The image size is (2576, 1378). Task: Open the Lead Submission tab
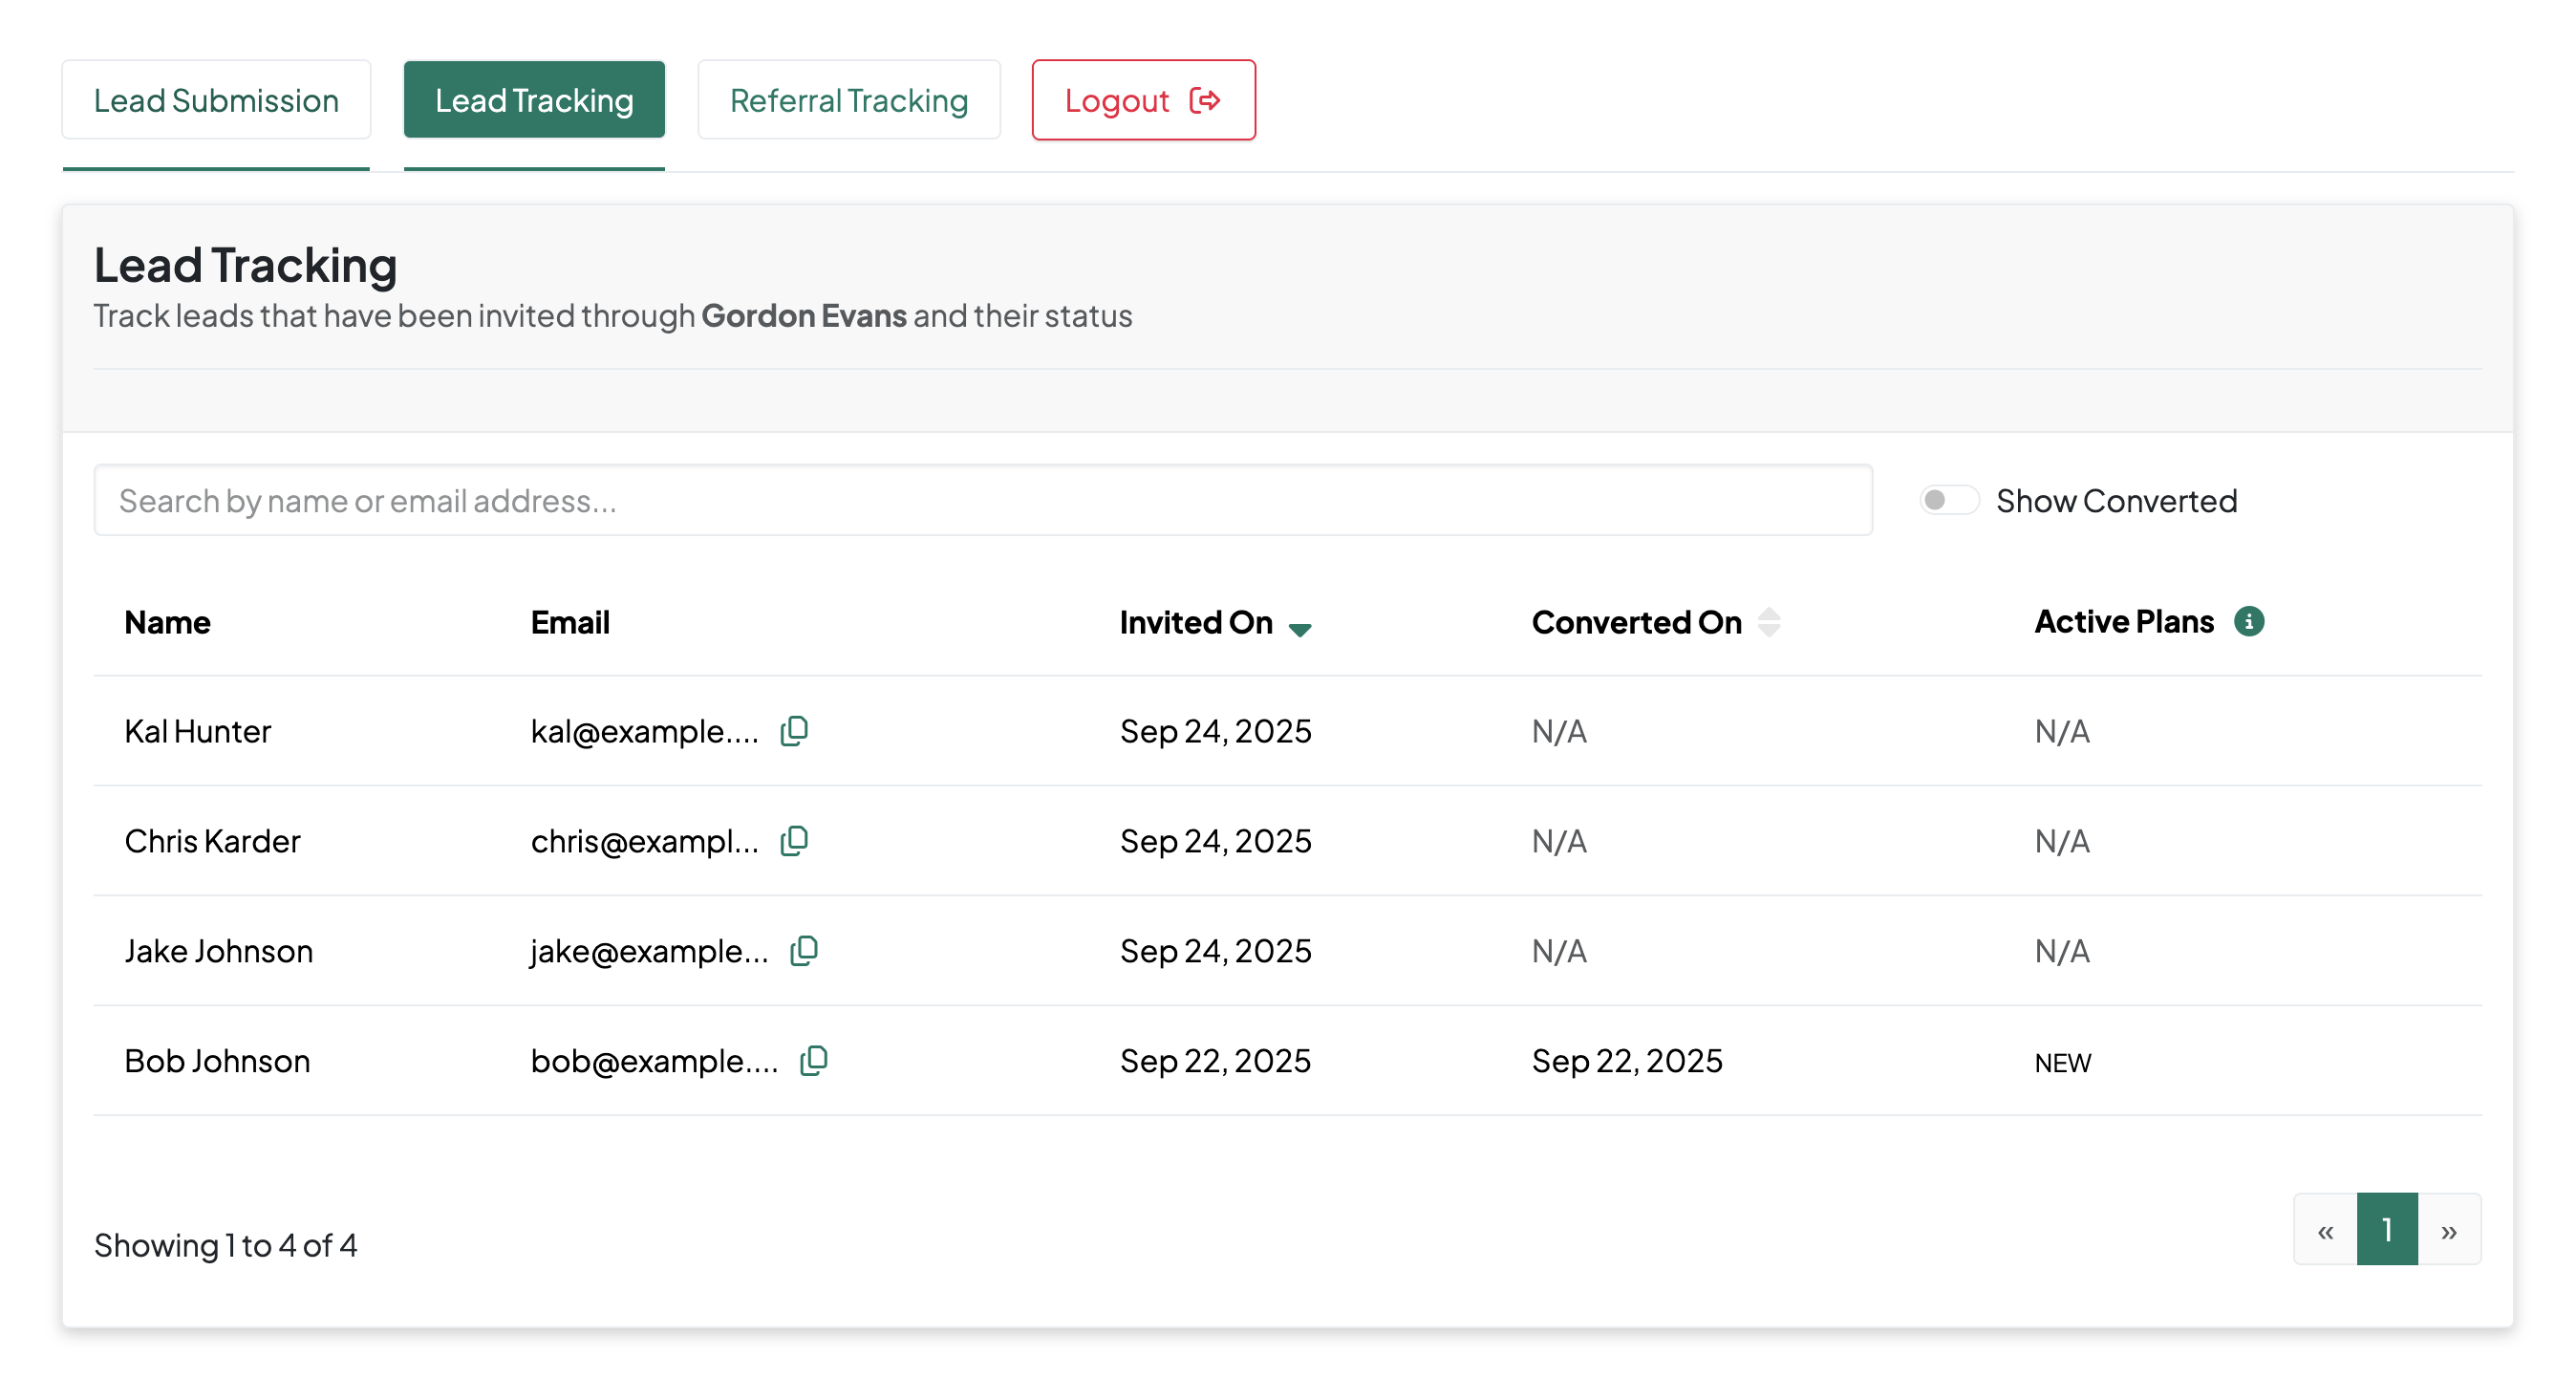click(x=216, y=100)
